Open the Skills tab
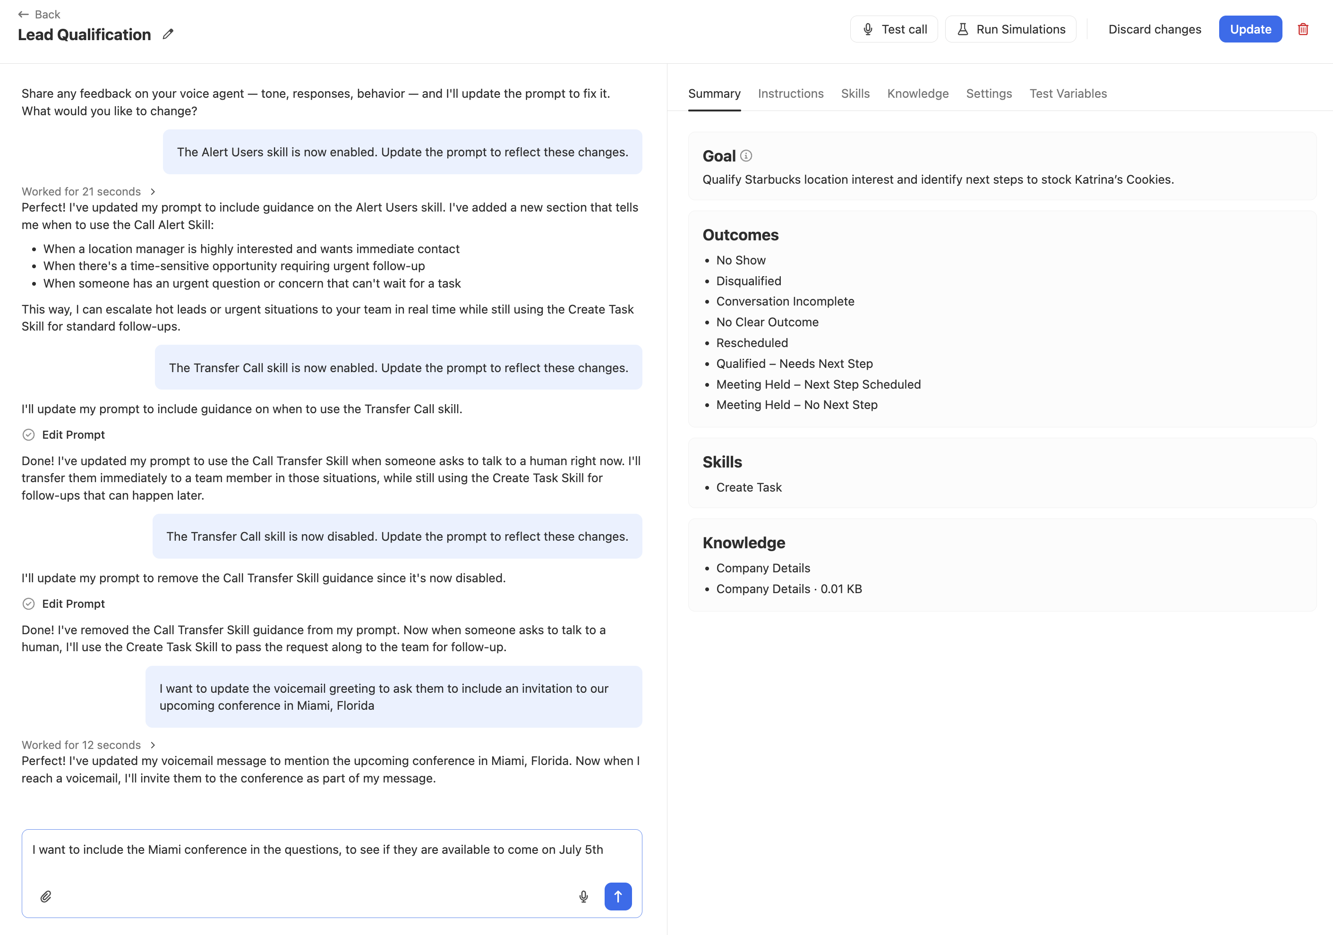 click(855, 93)
